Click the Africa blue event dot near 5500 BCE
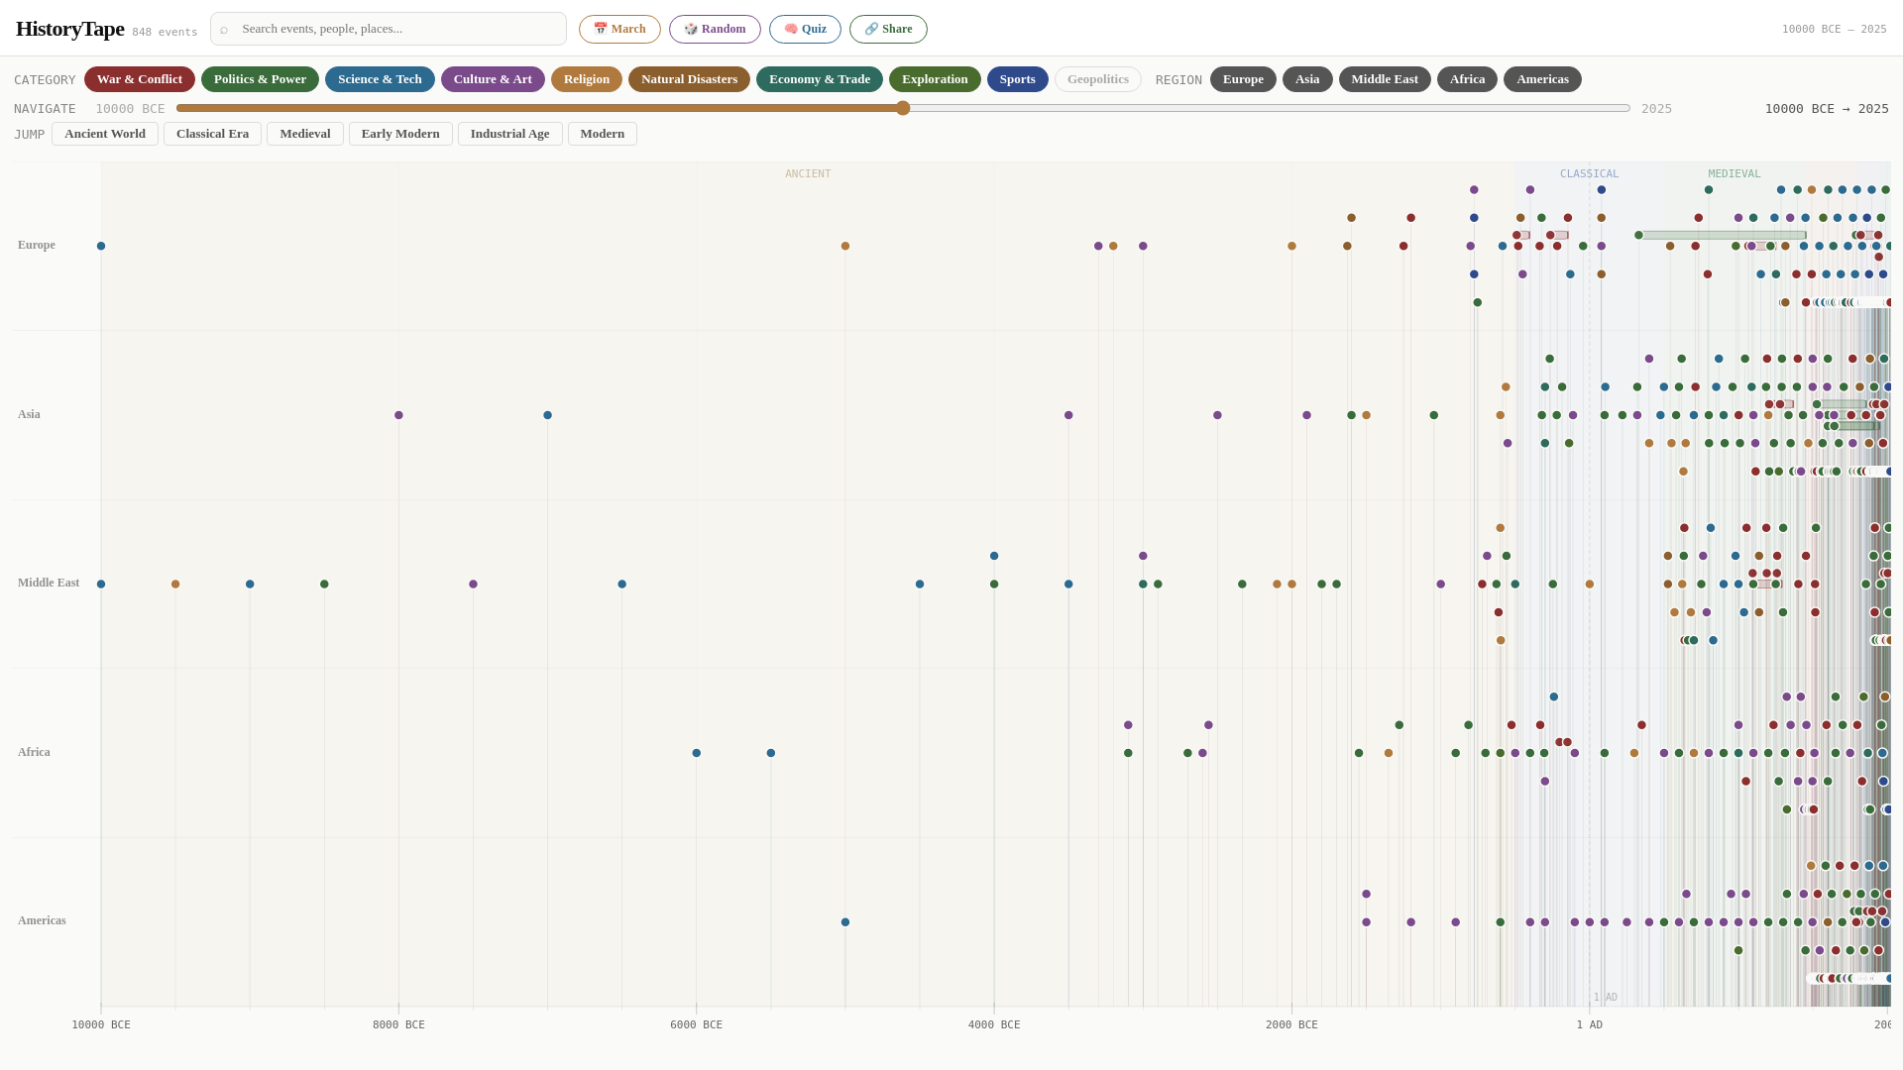Image resolution: width=1903 pixels, height=1070 pixels. click(771, 753)
